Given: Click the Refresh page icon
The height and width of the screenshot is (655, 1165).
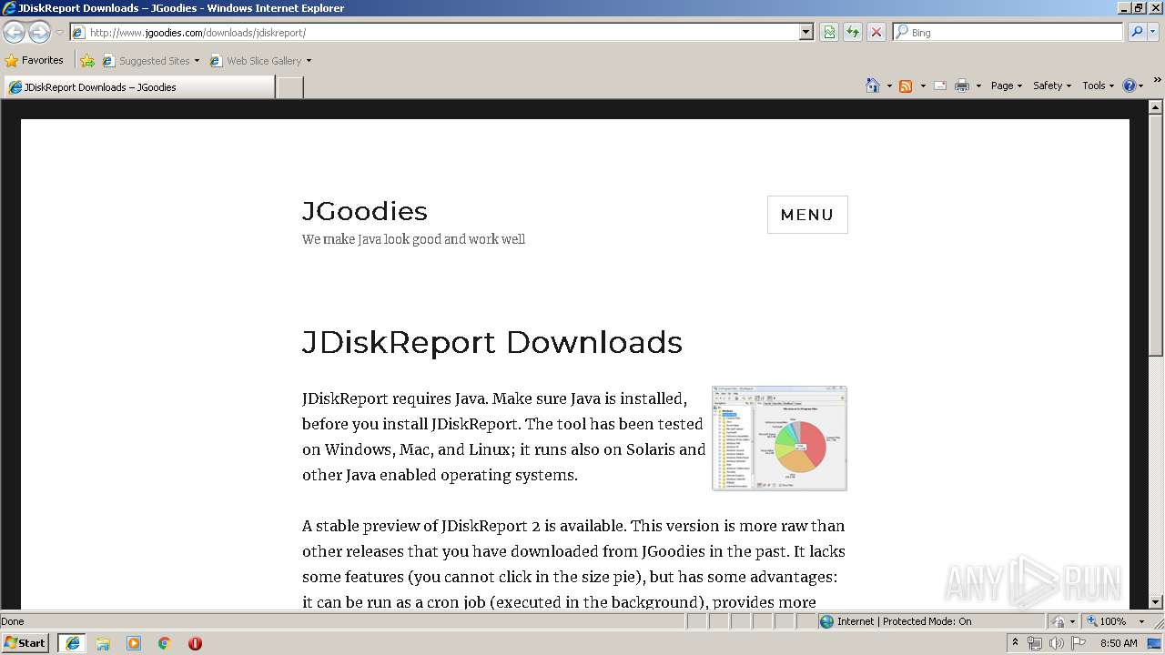Looking at the screenshot, I should [853, 32].
